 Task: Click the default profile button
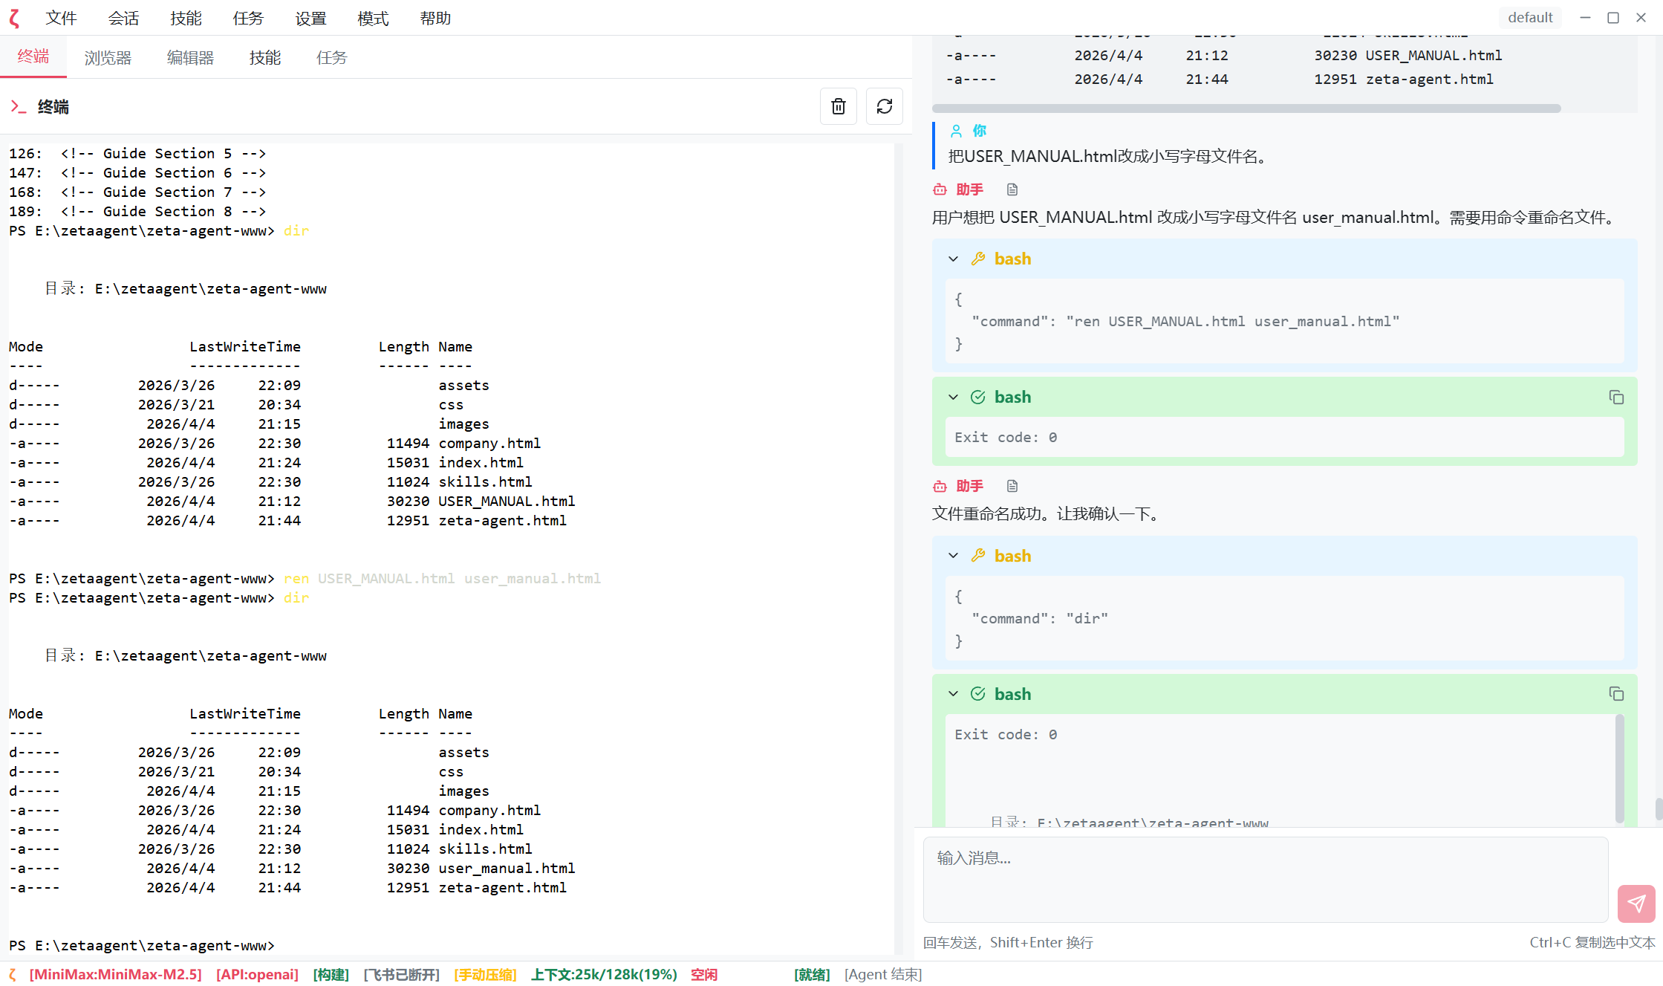click(1529, 18)
